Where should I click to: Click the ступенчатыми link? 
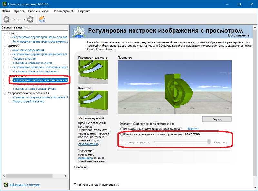point(88,144)
